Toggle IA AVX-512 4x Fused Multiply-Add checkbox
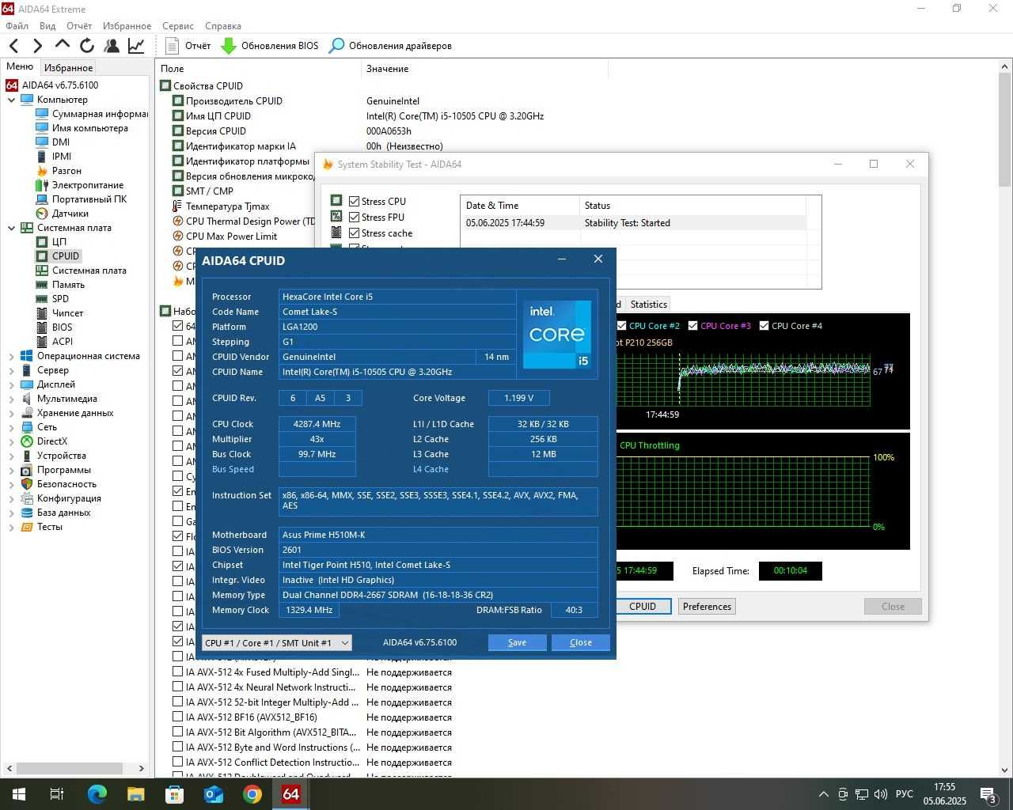Image resolution: width=1013 pixels, height=810 pixels. pos(177,672)
